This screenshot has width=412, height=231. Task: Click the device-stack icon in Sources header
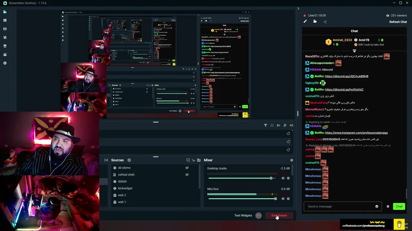point(188,160)
